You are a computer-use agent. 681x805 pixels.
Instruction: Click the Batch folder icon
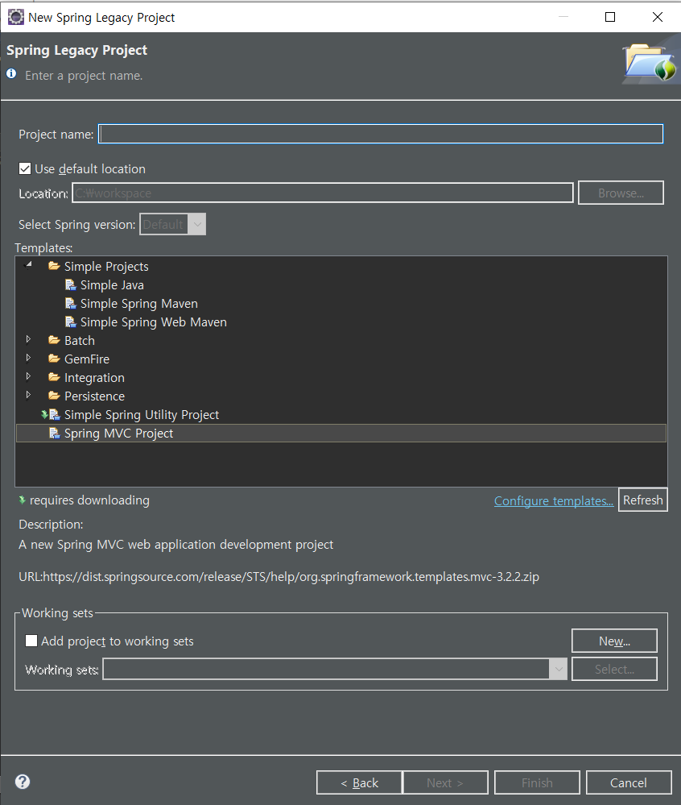pos(55,340)
